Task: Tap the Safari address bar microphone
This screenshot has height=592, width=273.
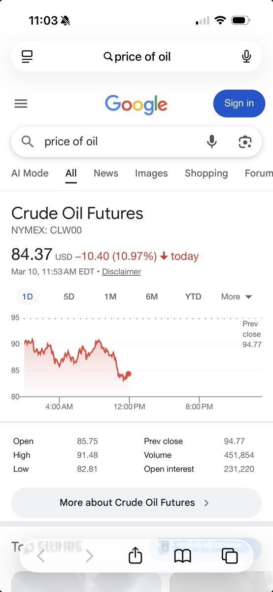Action: point(246,57)
